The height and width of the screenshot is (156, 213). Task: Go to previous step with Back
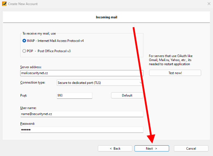pos(115,148)
